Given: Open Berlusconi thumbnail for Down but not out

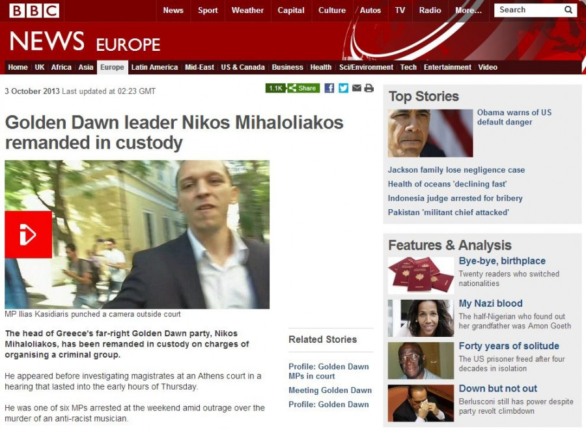Looking at the screenshot, I should click(x=421, y=403).
